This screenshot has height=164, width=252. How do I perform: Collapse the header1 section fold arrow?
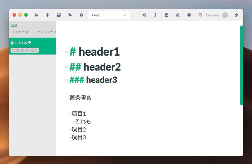point(66,52)
